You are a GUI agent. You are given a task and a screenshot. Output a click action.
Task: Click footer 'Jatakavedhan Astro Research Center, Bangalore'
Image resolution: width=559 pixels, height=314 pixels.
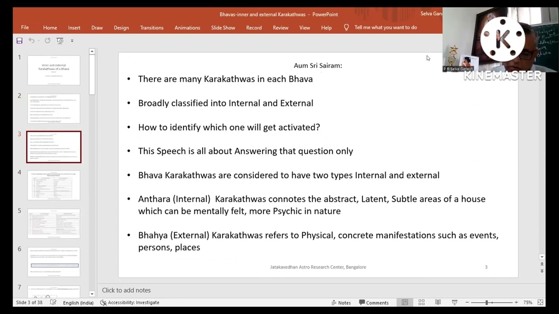(x=318, y=267)
